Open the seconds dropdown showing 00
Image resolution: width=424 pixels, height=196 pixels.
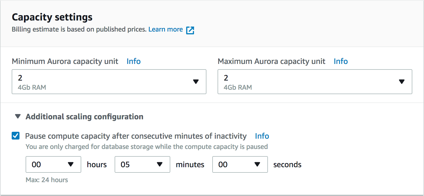pyautogui.click(x=240, y=164)
